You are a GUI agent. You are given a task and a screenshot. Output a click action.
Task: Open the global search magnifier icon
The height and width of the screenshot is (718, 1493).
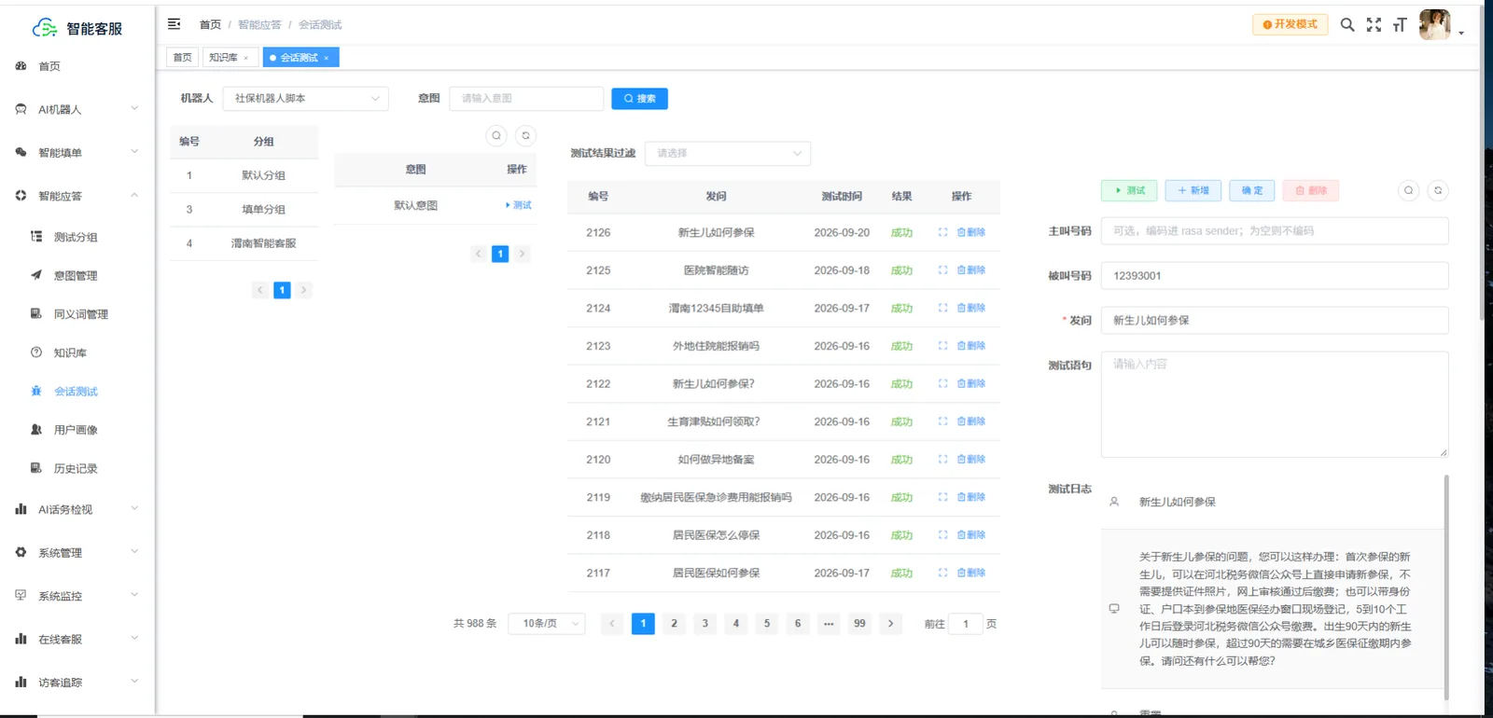(x=1346, y=25)
